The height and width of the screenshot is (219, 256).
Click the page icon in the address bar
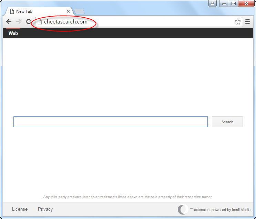point(40,22)
